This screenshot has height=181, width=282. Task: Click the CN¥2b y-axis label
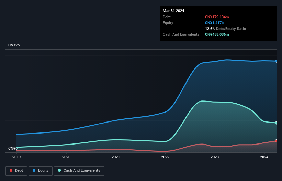[14, 45]
